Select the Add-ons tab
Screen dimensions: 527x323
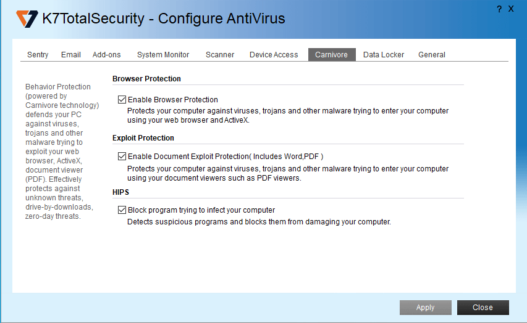(x=107, y=55)
